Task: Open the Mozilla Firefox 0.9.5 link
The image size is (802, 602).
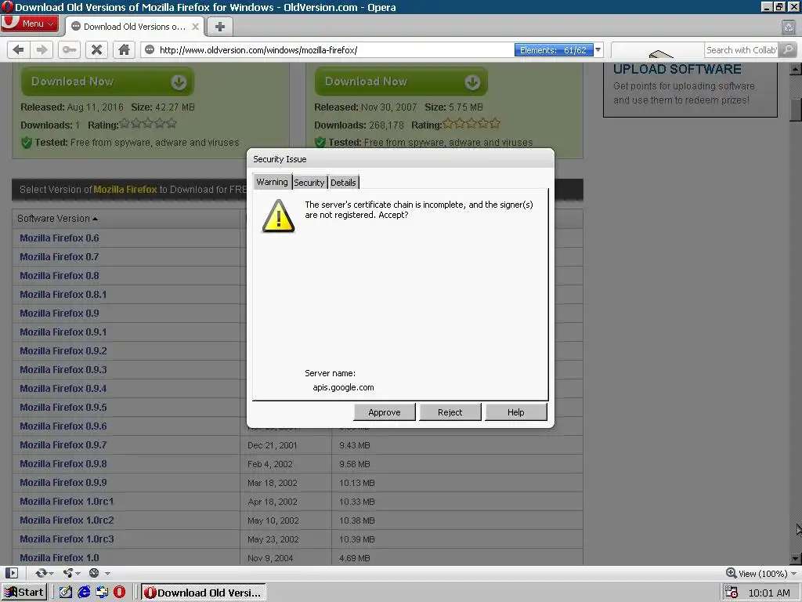Action: [x=63, y=407]
